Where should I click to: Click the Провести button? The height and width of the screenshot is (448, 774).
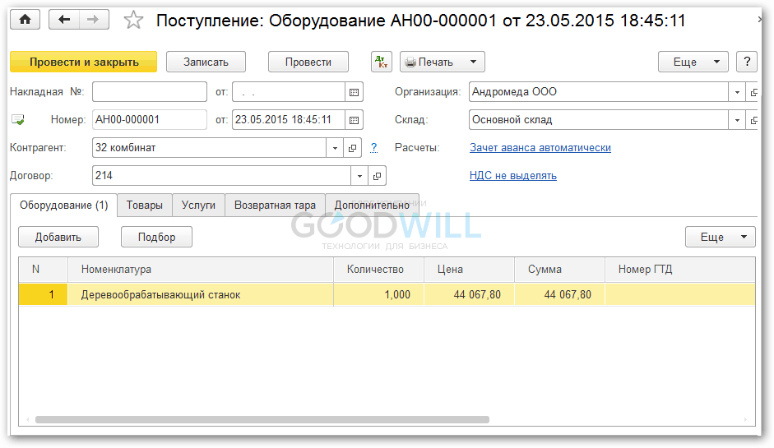pos(308,62)
